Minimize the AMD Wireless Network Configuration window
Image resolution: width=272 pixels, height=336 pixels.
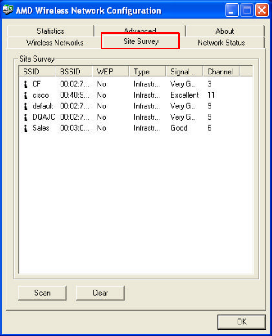pos(232,10)
